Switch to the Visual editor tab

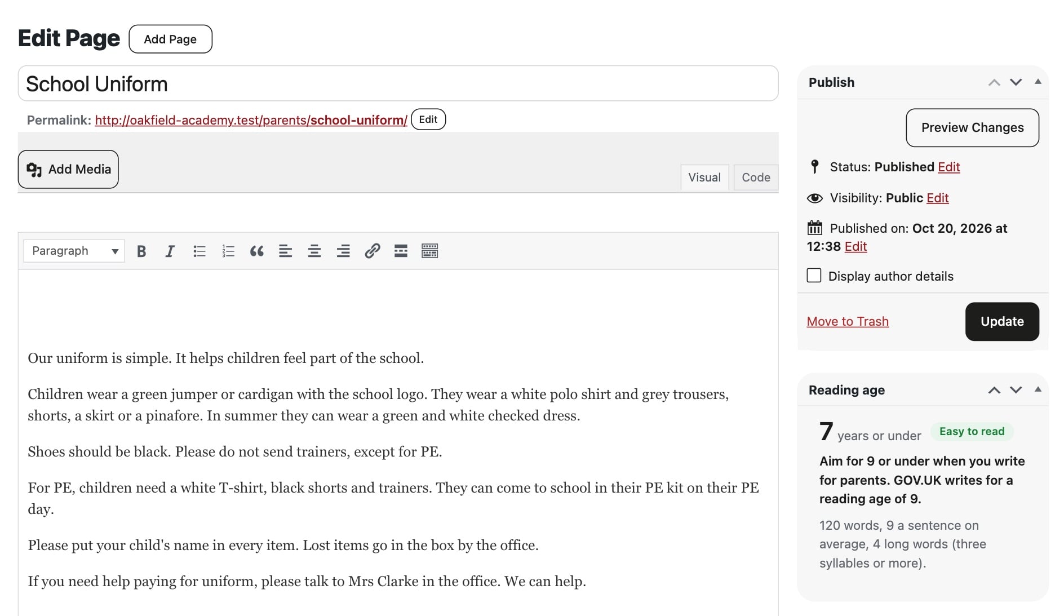[x=704, y=178]
